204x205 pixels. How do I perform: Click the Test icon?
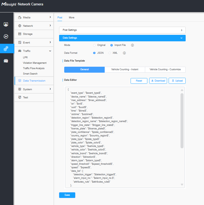point(20,97)
